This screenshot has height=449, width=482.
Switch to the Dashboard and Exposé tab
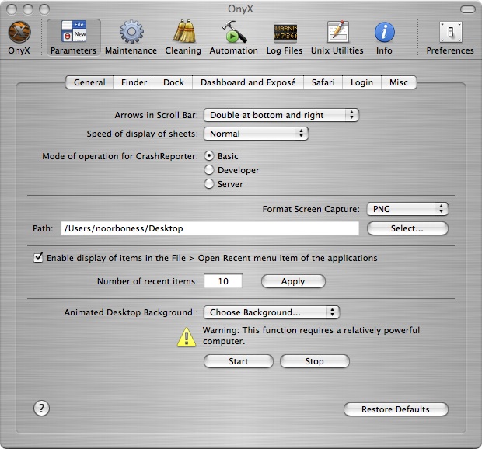tap(248, 82)
